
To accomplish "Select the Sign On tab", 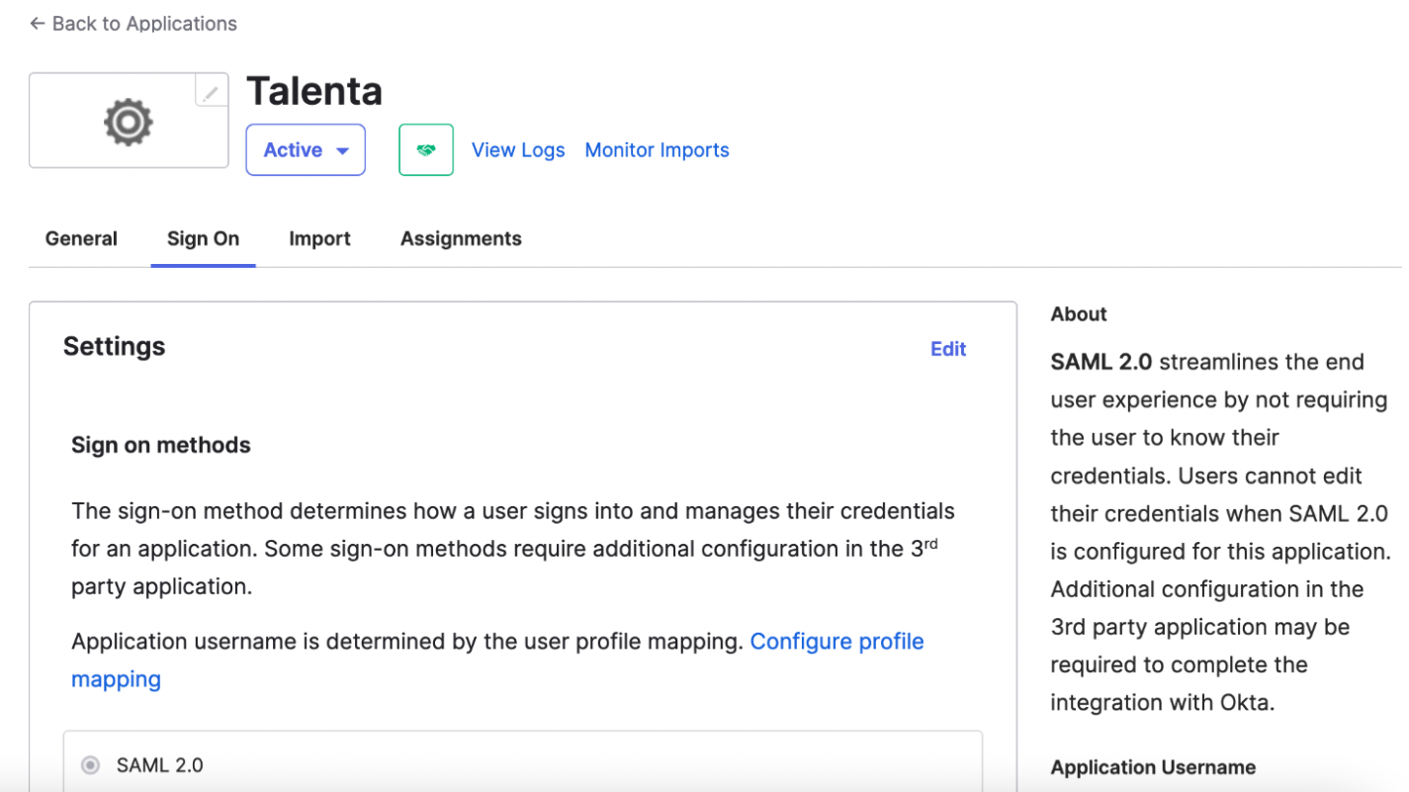I will coord(203,238).
